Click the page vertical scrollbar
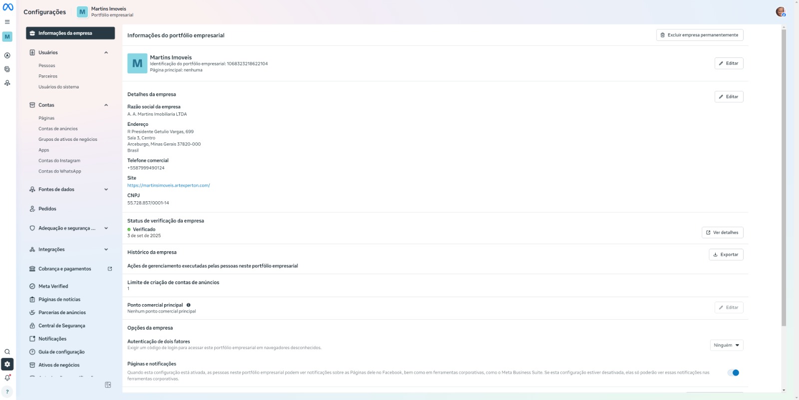Image resolution: width=799 pixels, height=400 pixels. pos(784,177)
